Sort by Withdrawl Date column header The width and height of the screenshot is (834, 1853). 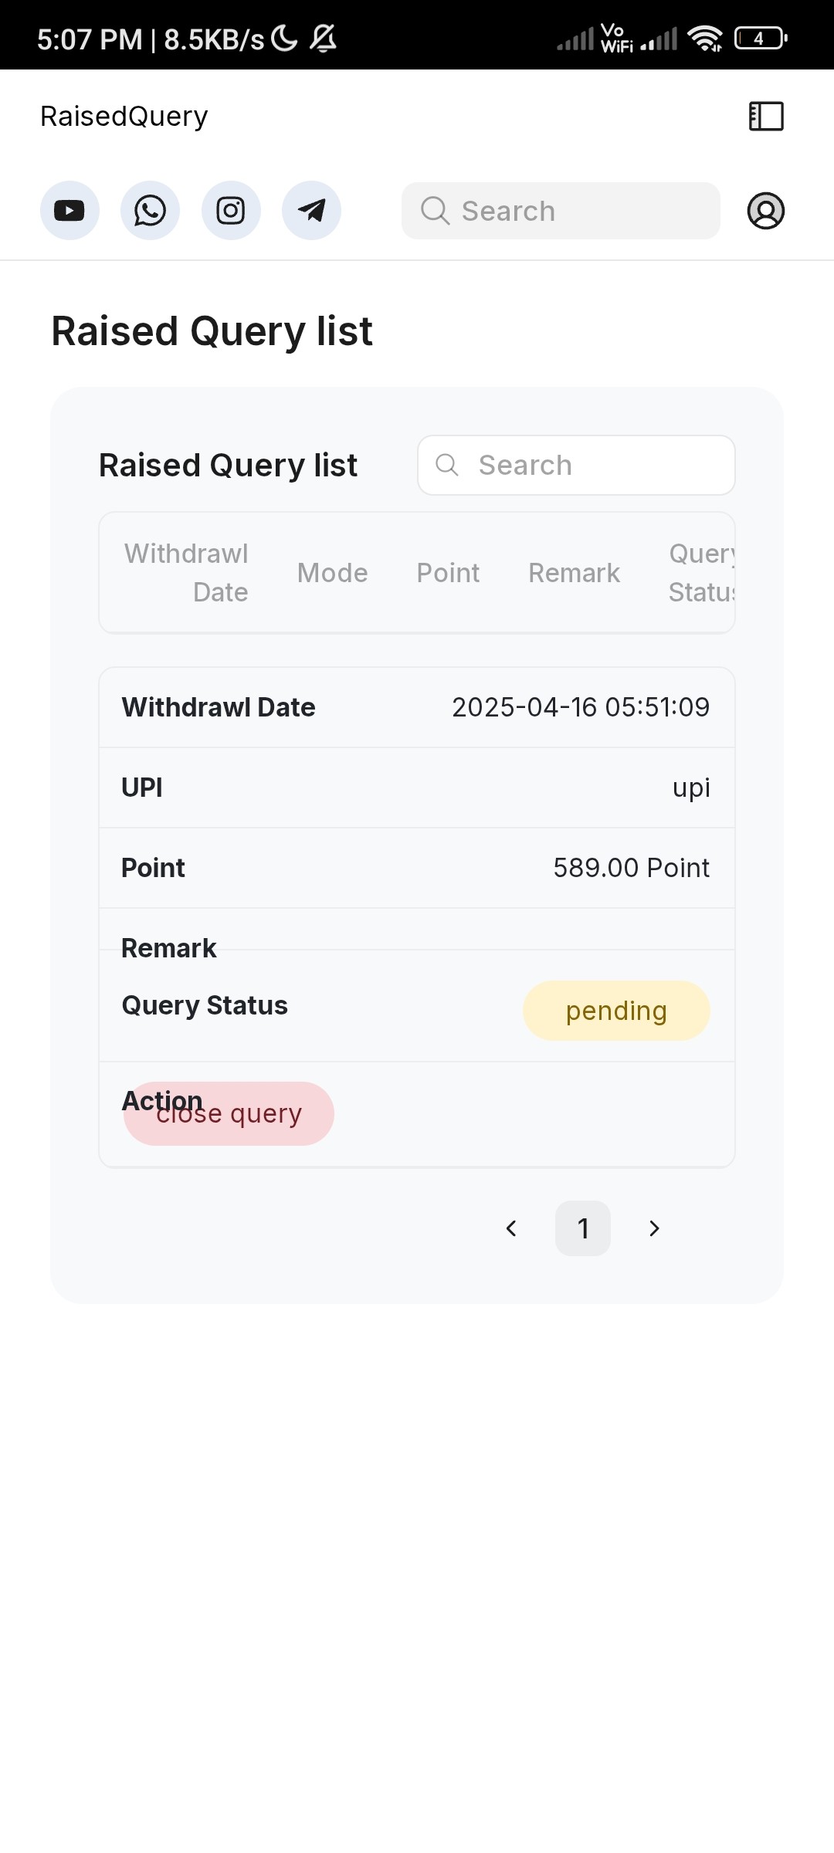[x=186, y=573]
